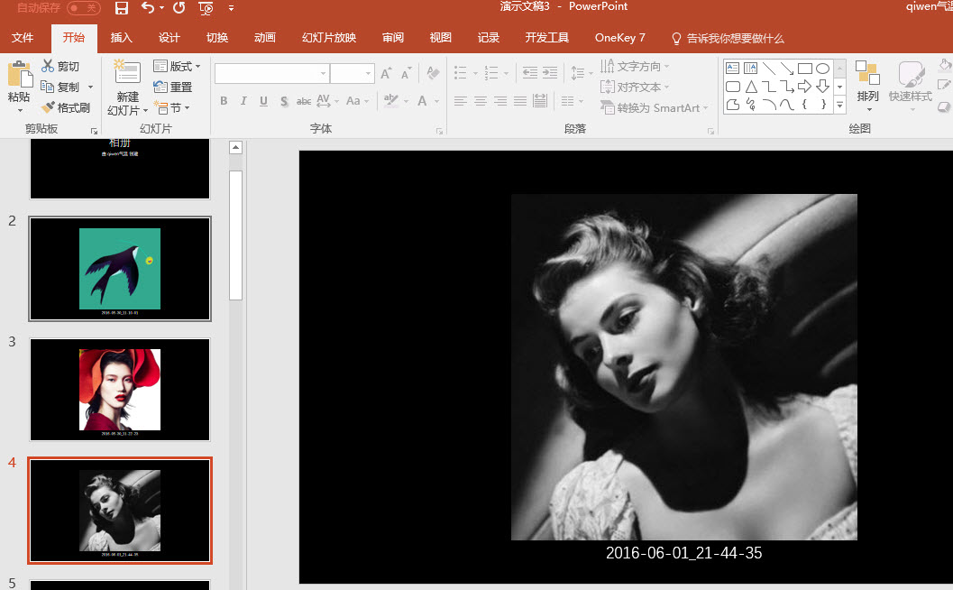The width and height of the screenshot is (953, 590).
Task: Toggle the AutoSave (自动保存) switch
Action: tap(83, 8)
